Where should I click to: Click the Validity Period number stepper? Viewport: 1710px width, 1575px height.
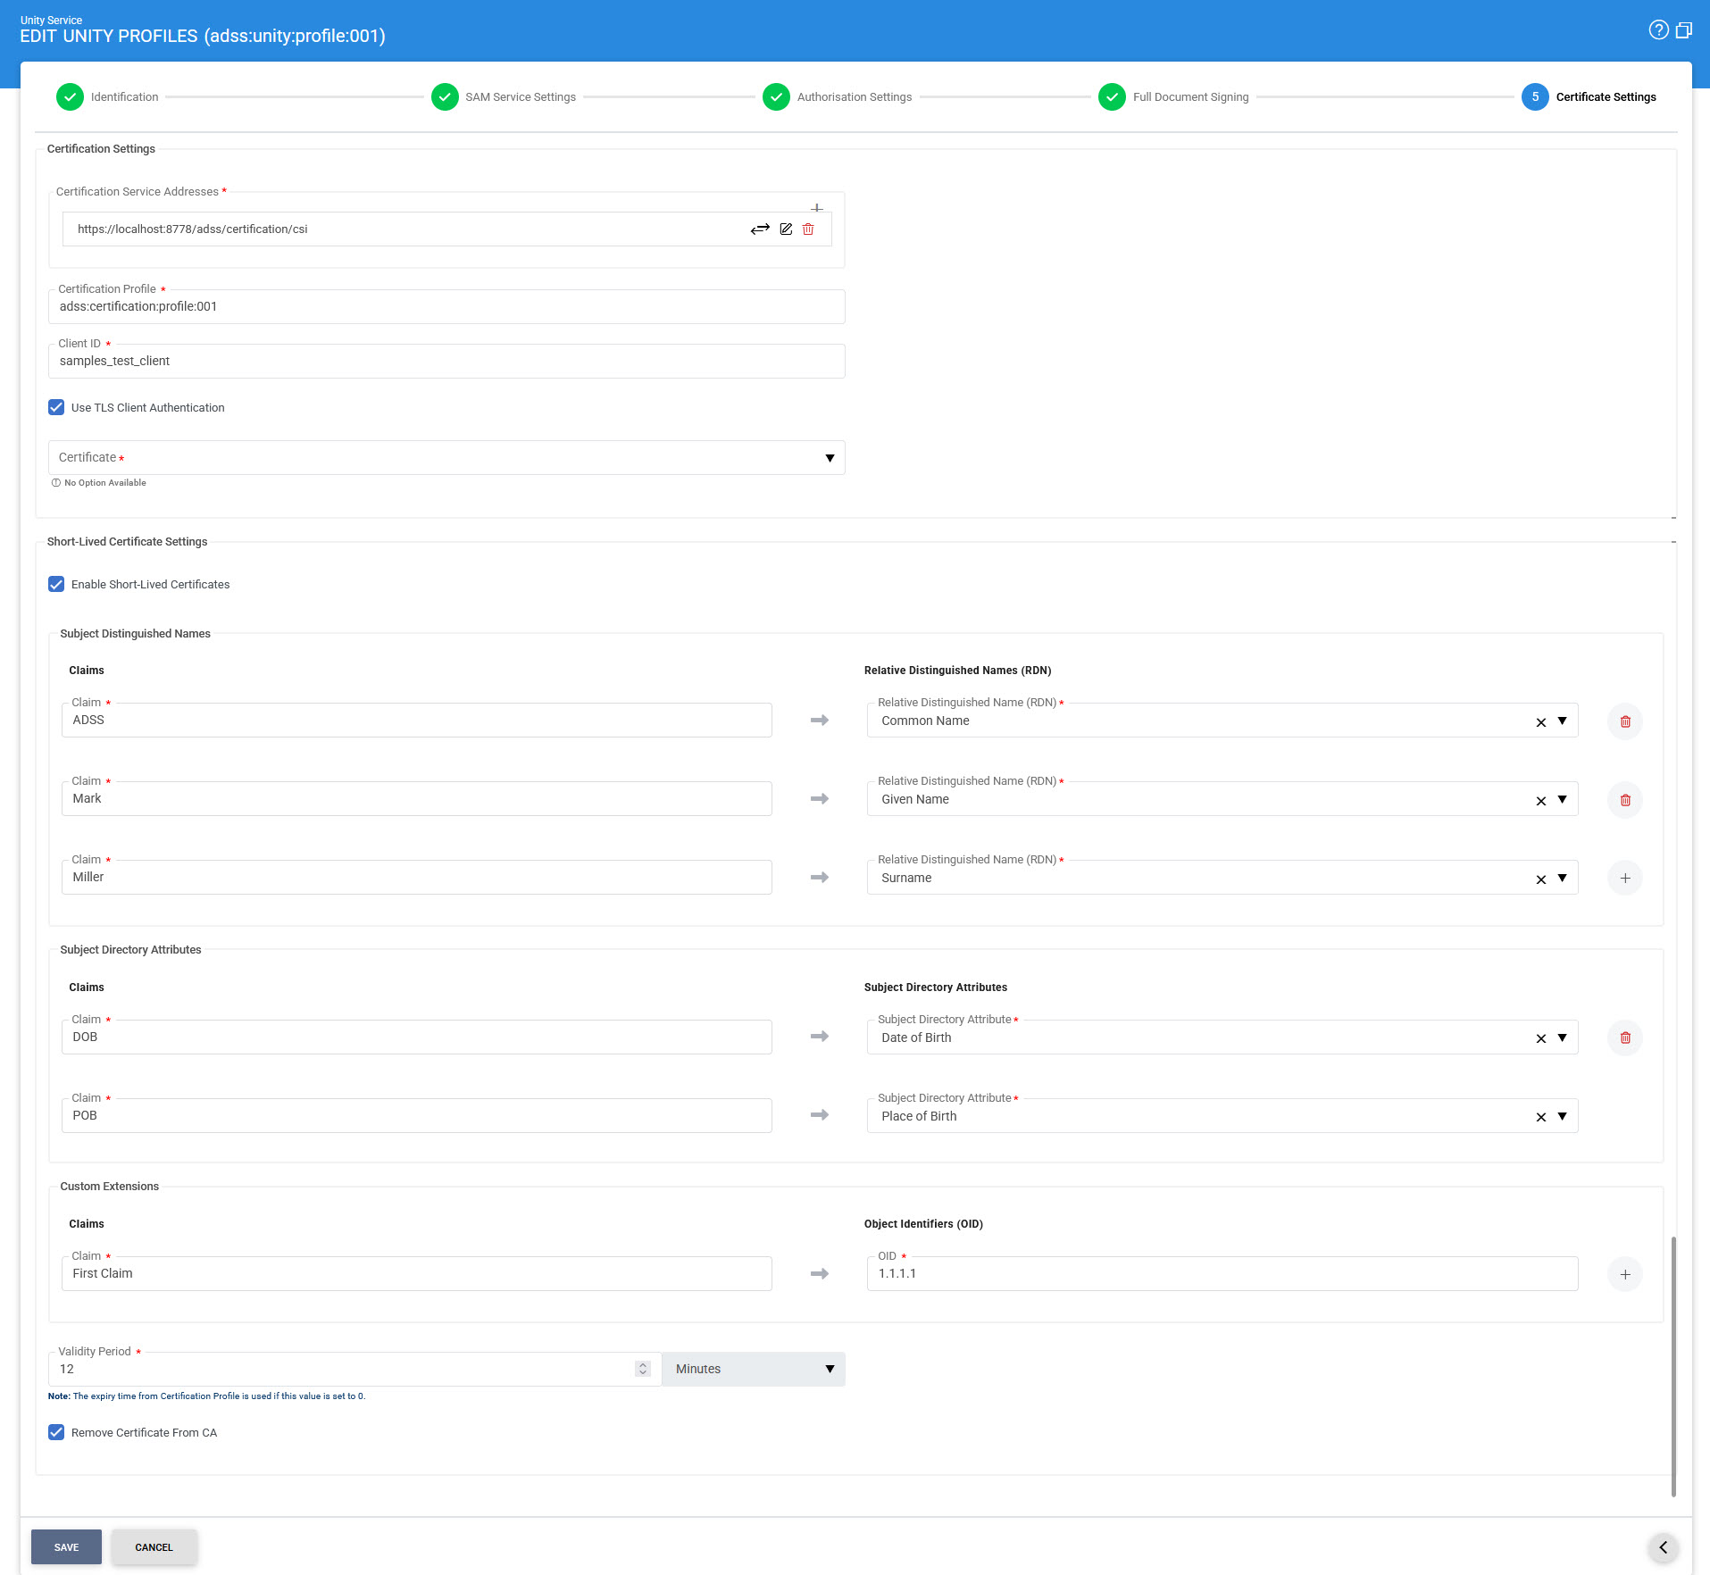coord(642,1370)
